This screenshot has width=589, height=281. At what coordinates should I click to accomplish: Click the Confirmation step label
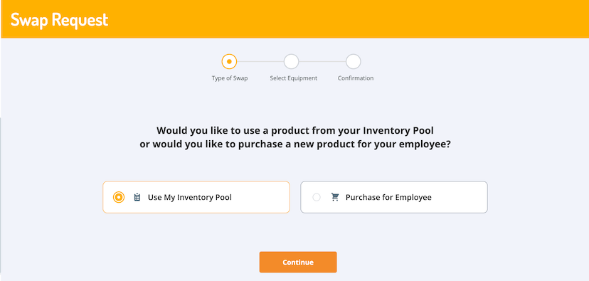coord(356,78)
